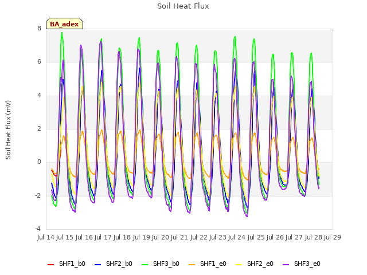Click the orange SHF1_e0 legend swatch
Viewport: 367px width, 275px height.
192,265
